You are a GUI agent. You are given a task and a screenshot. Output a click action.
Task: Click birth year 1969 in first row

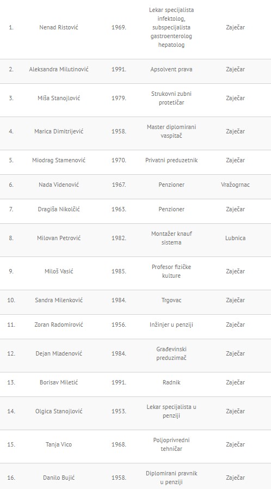119,27
